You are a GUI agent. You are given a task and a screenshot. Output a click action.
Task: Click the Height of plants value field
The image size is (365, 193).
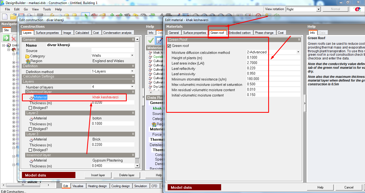coord(273,58)
